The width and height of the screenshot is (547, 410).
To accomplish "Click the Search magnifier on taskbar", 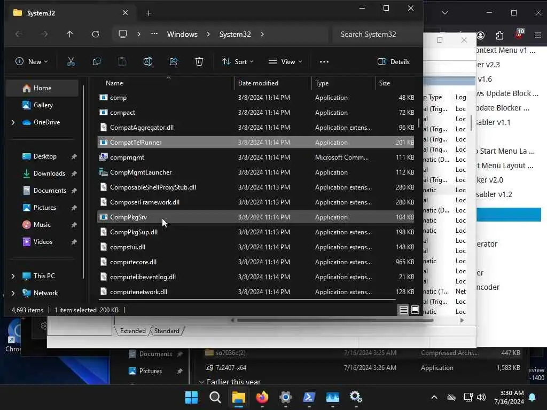I will 215,397.
